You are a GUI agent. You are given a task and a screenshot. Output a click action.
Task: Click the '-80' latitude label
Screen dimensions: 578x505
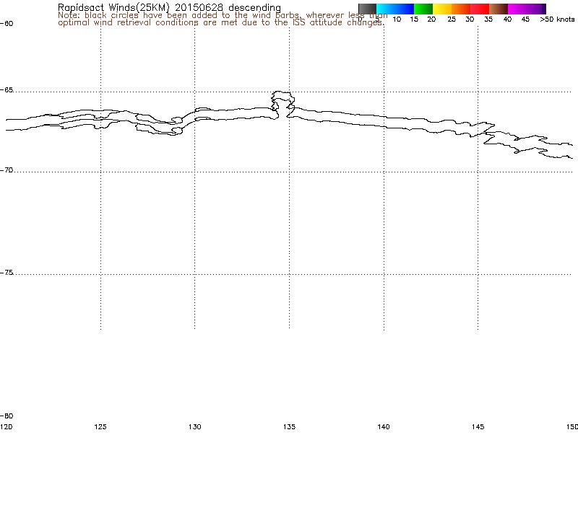point(7,416)
